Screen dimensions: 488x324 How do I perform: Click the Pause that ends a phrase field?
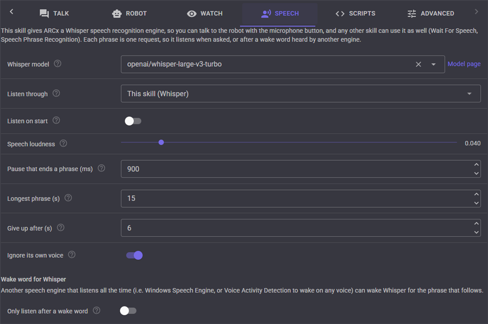301,169
